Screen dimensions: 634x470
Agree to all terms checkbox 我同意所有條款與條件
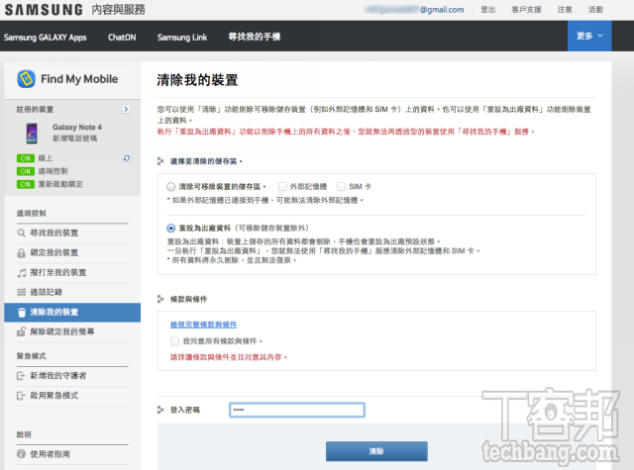pyautogui.click(x=174, y=341)
